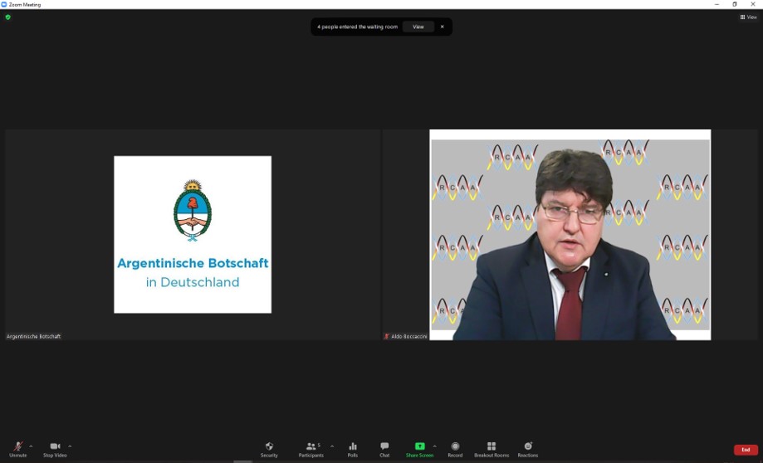Screen dimensions: 763x463
Task: Click the Zoom Meeting title bar icon
Action: point(4,4)
